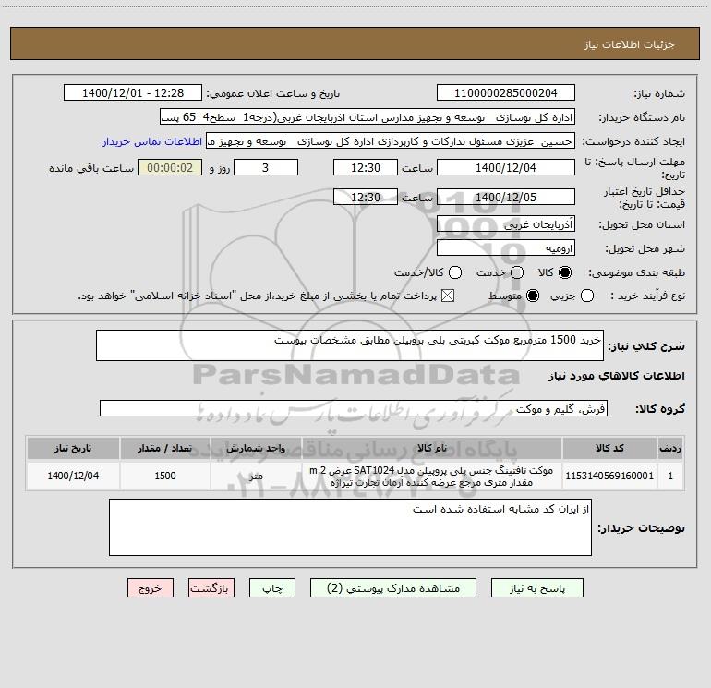Screen dimensions: 711x688
Task: Click the شرح کلی نیاز label
Action: pos(646,346)
